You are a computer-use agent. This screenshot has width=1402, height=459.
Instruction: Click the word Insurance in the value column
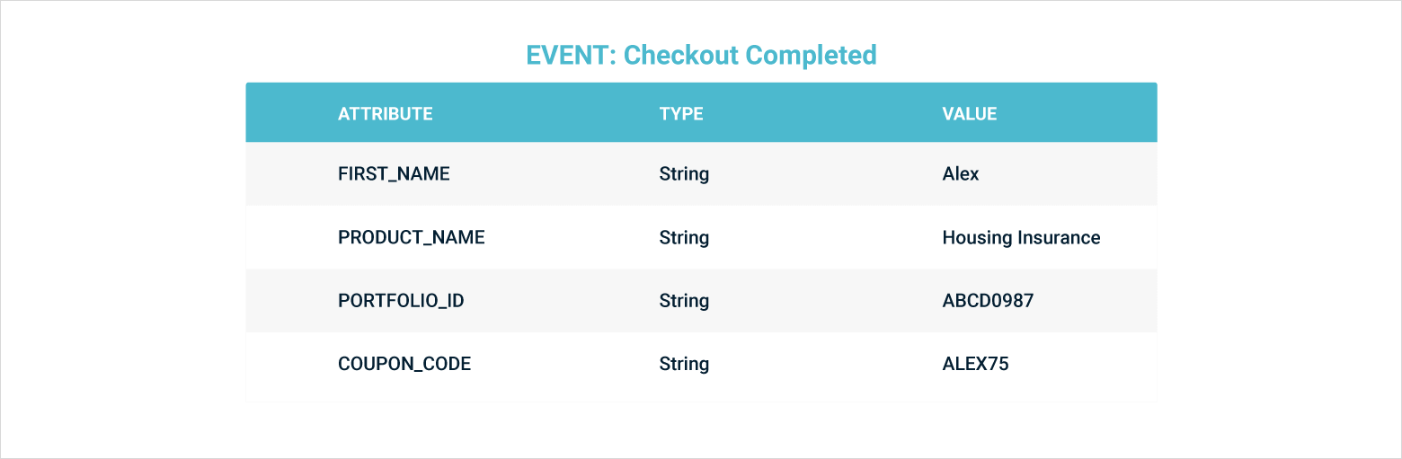pos(1058,238)
